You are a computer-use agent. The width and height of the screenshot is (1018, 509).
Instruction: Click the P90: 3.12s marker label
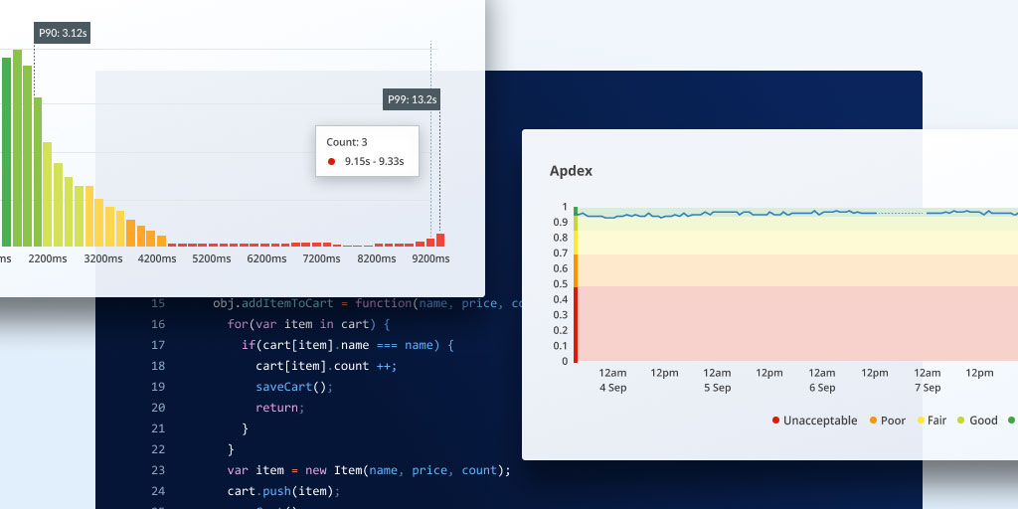[63, 33]
